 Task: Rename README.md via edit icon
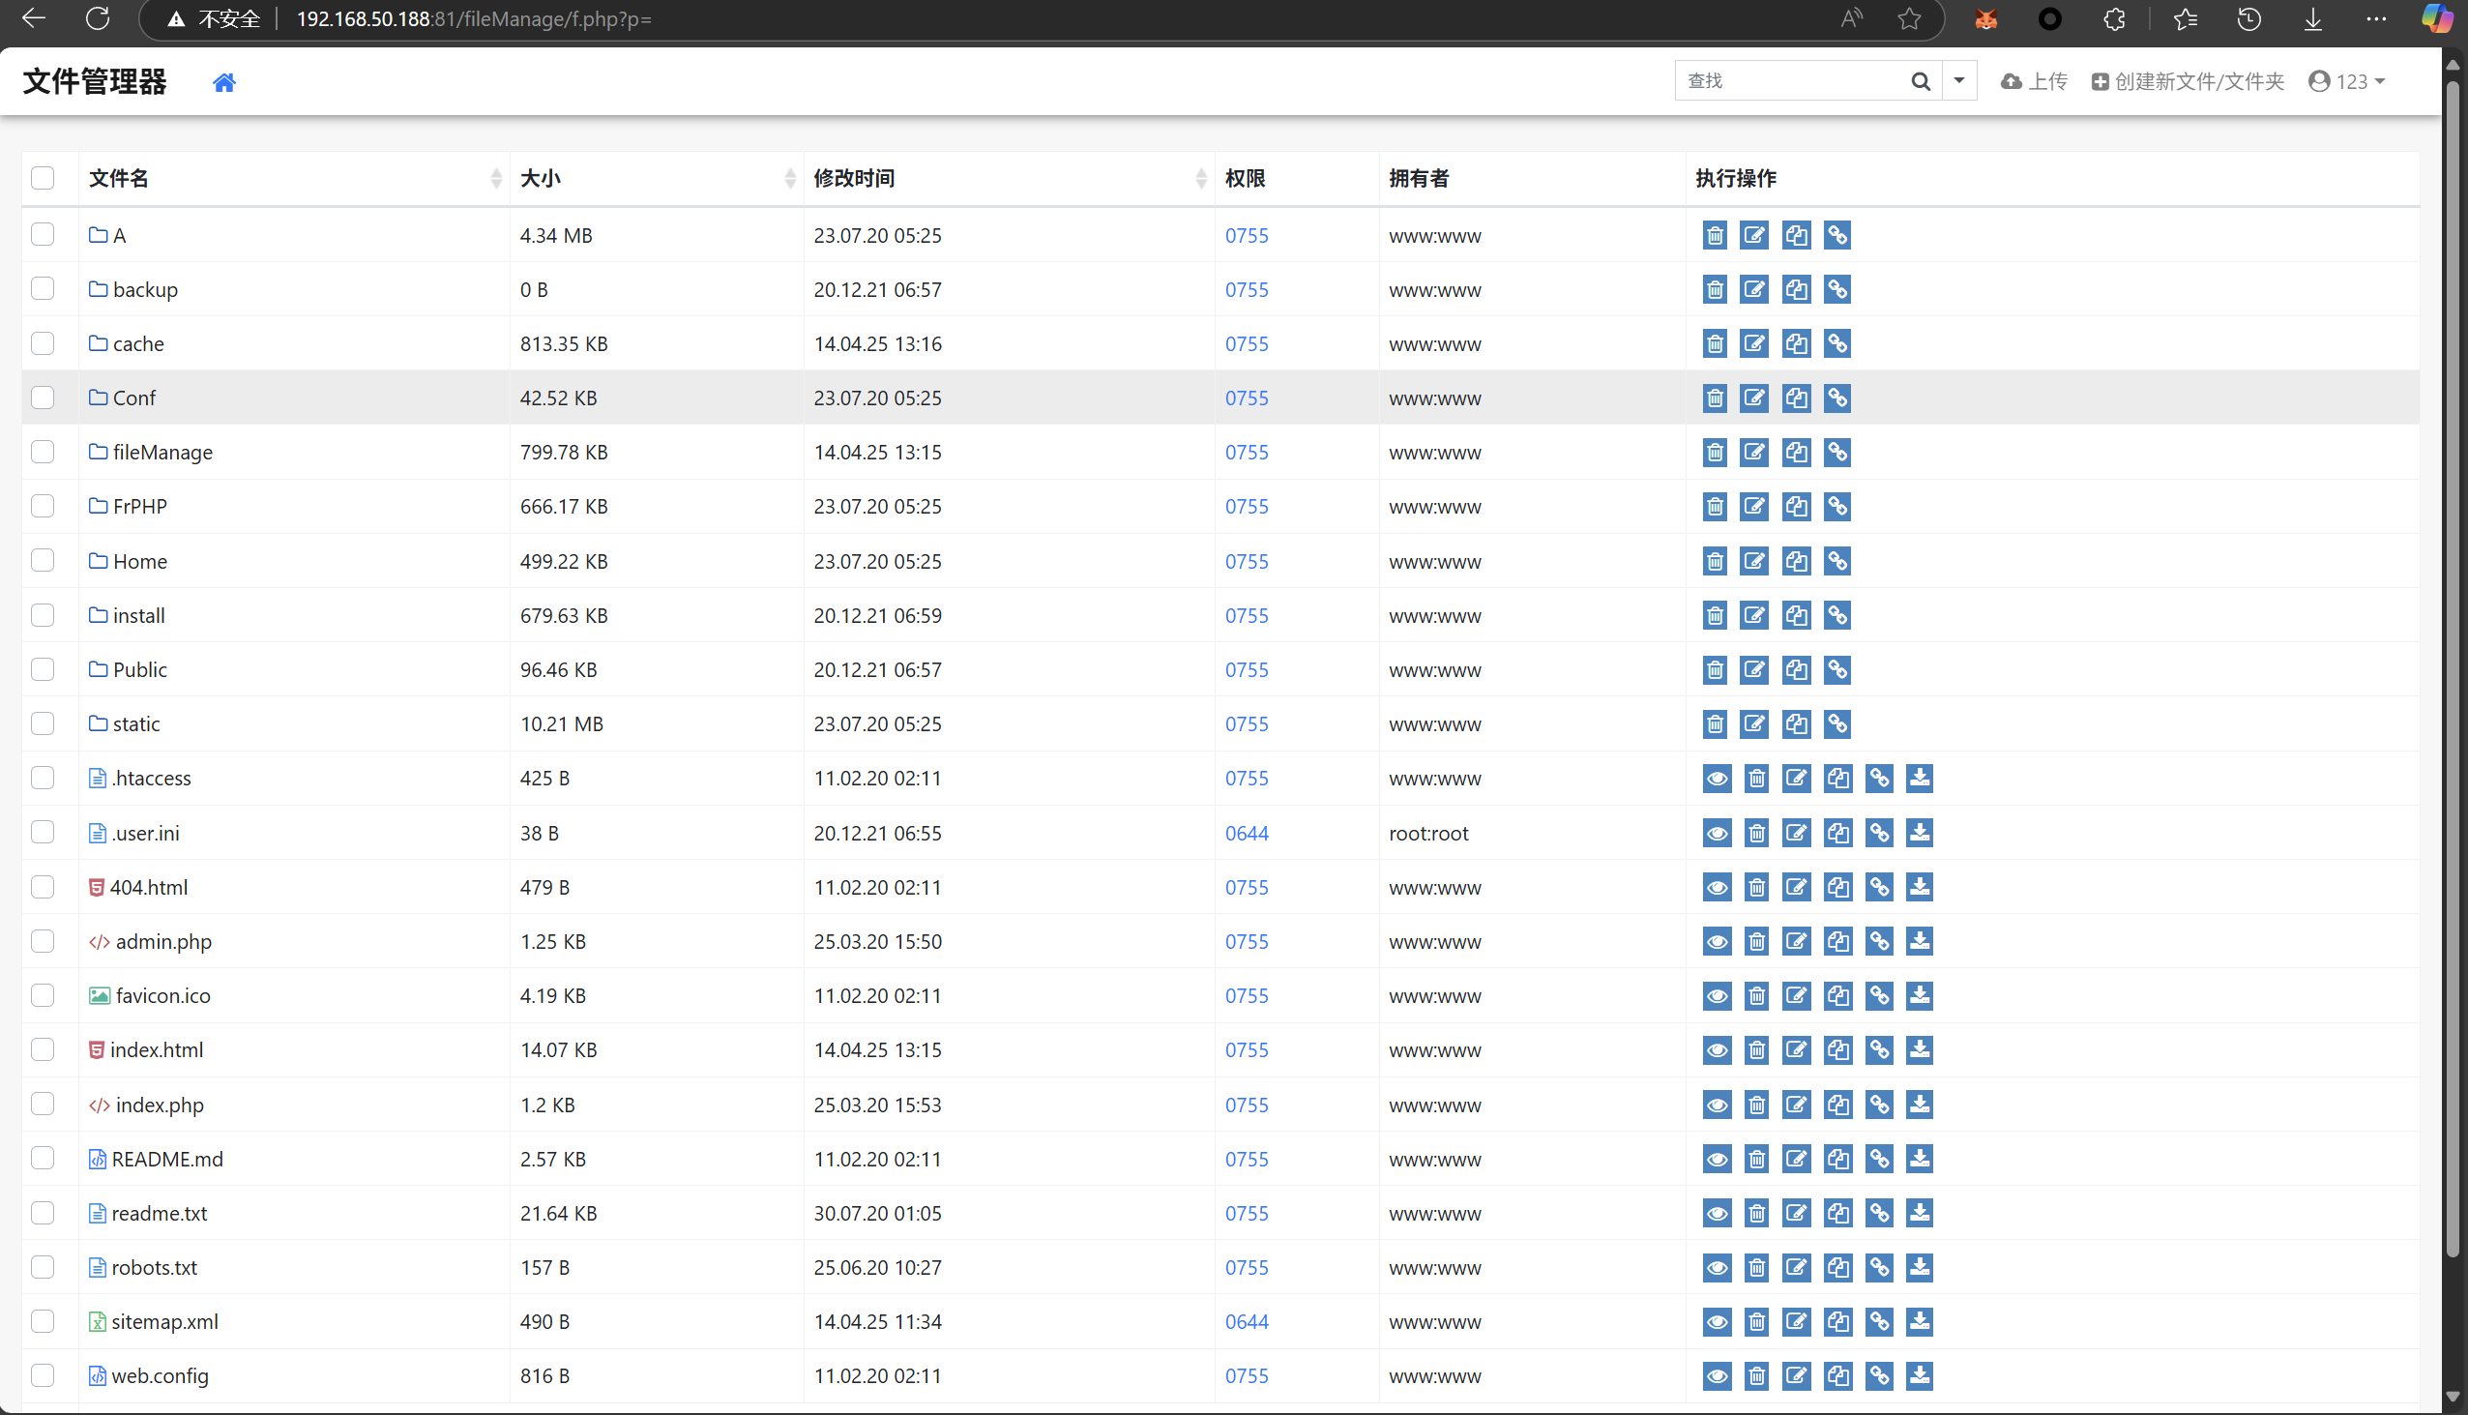[1796, 1160]
